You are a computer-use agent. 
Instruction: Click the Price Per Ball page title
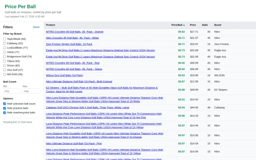pyautogui.click(x=20, y=6)
